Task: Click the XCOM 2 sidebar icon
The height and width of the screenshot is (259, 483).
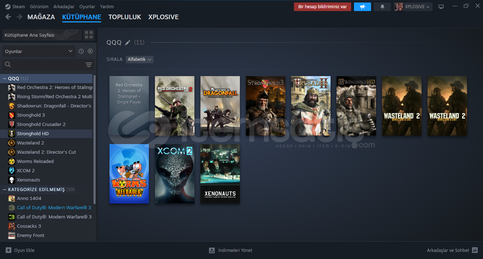Action: (x=12, y=170)
